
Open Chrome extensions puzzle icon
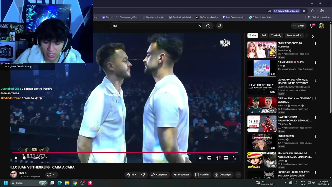pyautogui.click(x=313, y=11)
